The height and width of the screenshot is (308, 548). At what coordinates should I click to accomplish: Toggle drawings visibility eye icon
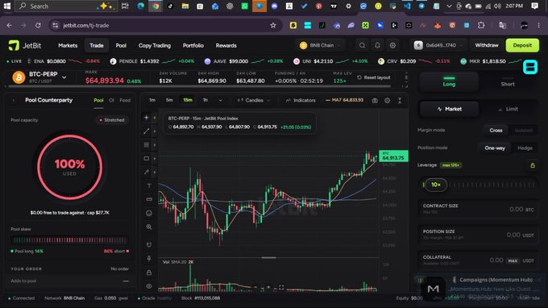[x=149, y=286]
